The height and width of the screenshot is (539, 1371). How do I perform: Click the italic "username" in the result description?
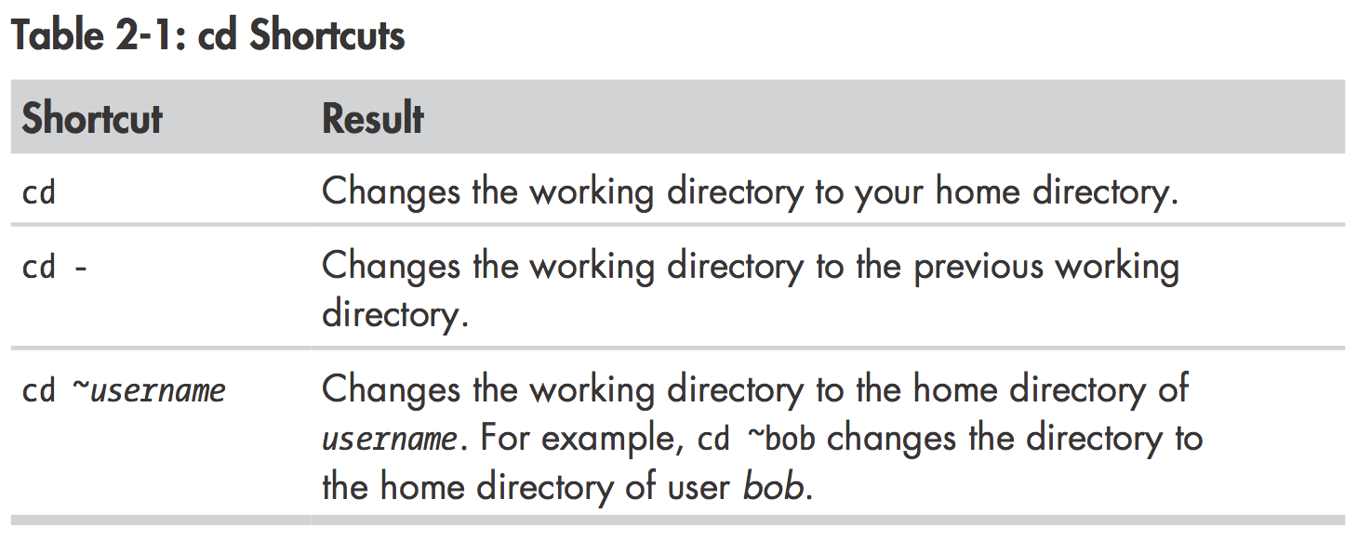coord(390,439)
